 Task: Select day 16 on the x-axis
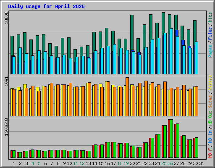107,163
